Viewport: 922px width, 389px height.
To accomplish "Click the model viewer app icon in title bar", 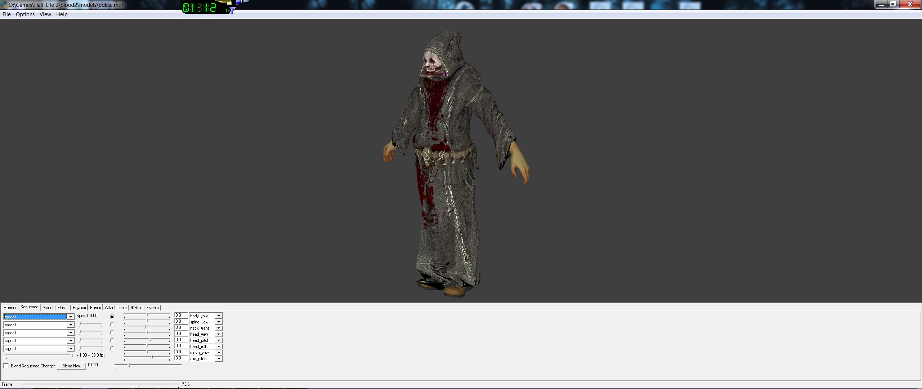I will (x=4, y=5).
